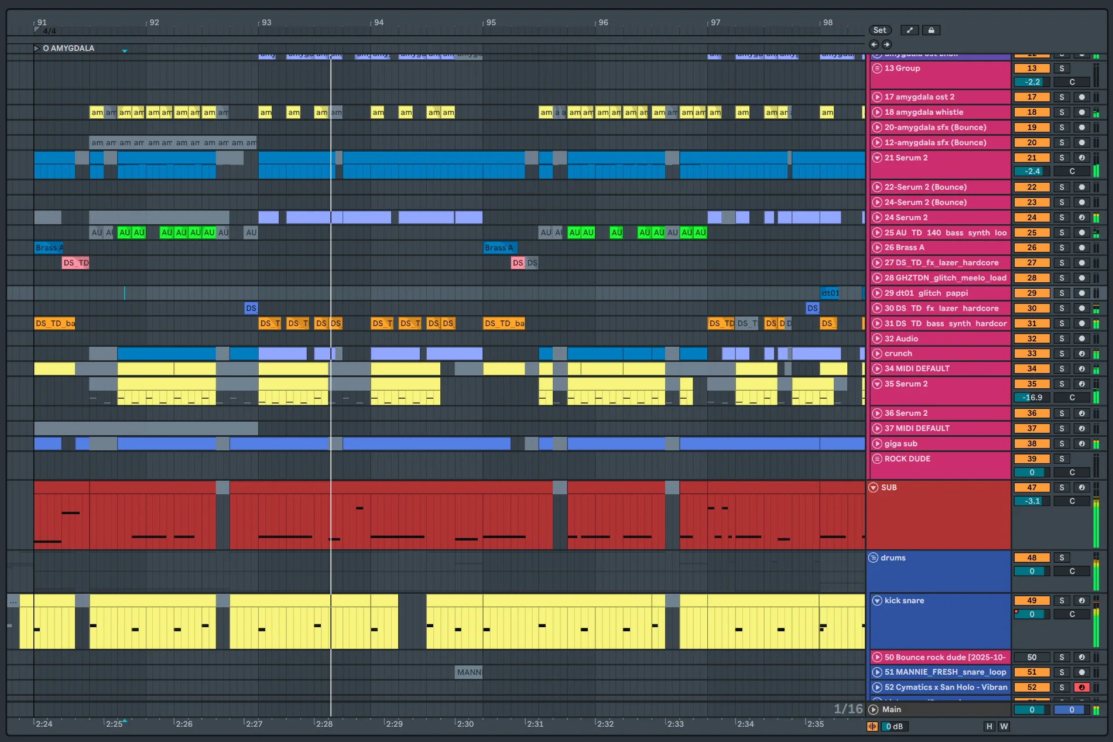Click the lock envelopes icon
This screenshot has height=742, width=1113.
coord(931,30)
